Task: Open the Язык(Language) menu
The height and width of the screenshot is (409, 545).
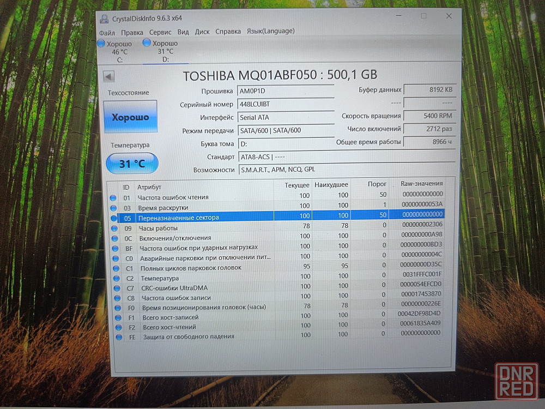Action: coord(271,31)
